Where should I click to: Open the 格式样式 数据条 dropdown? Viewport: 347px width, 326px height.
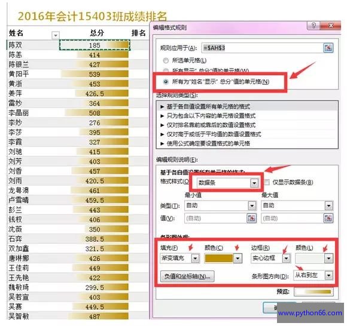pos(254,183)
